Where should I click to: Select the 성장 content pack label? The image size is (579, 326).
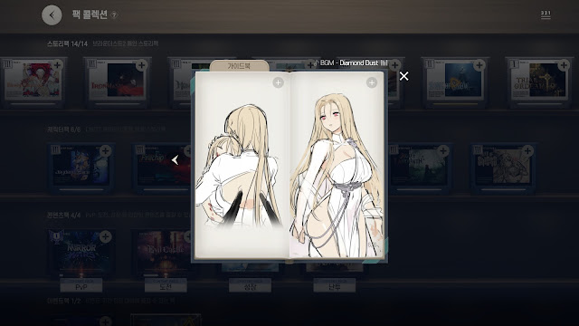click(x=250, y=286)
